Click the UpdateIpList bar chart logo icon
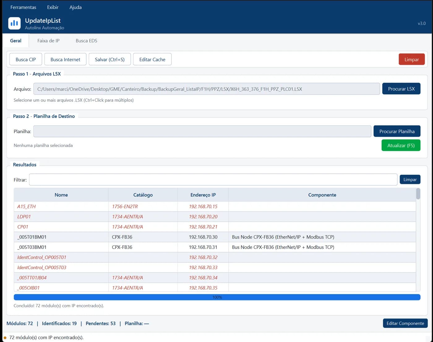The width and height of the screenshot is (433, 342). coord(14,23)
